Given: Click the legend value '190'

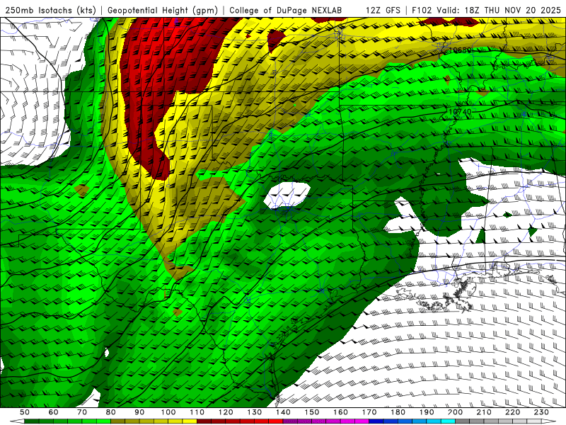Looking at the screenshot, I should point(427,412).
